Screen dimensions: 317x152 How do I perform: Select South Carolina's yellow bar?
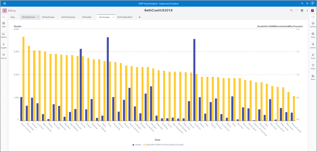(23, 79)
